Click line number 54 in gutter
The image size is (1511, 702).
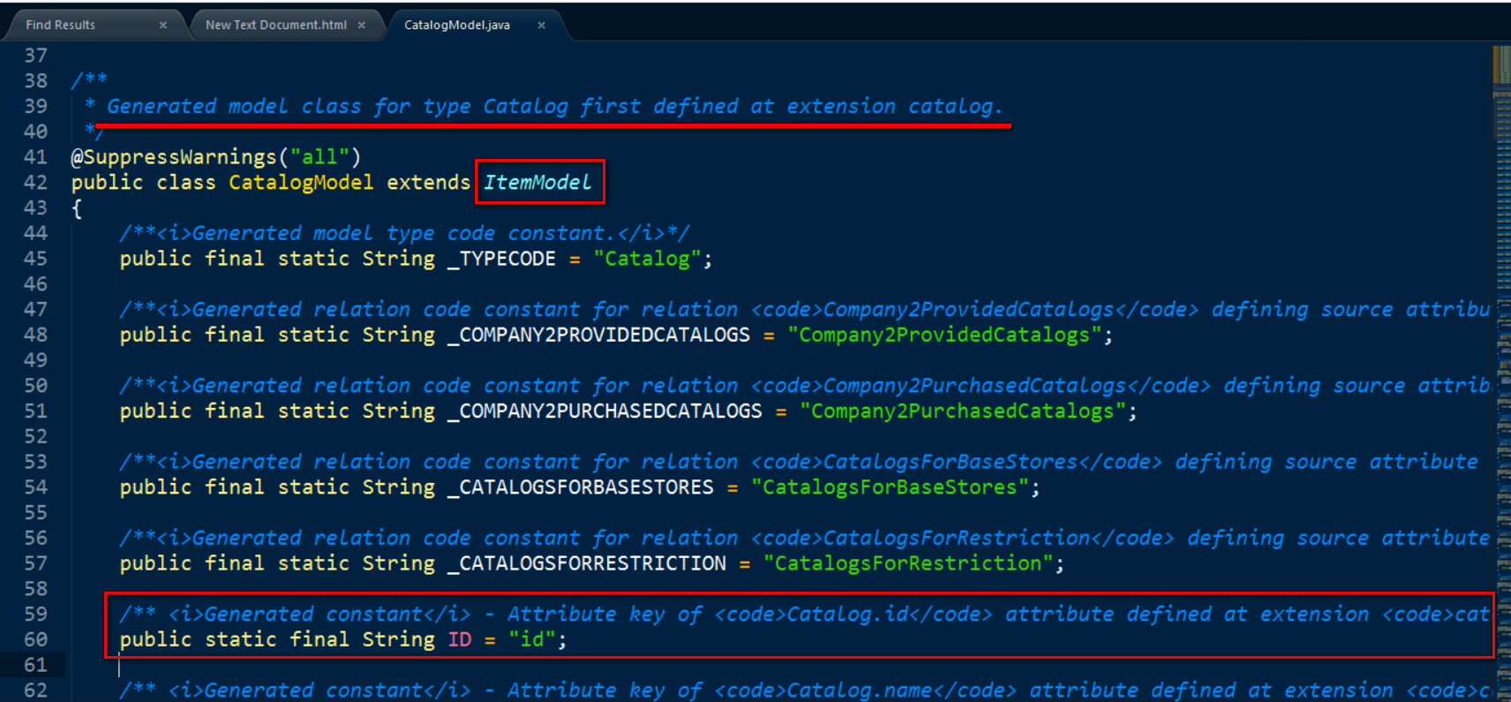coord(35,487)
